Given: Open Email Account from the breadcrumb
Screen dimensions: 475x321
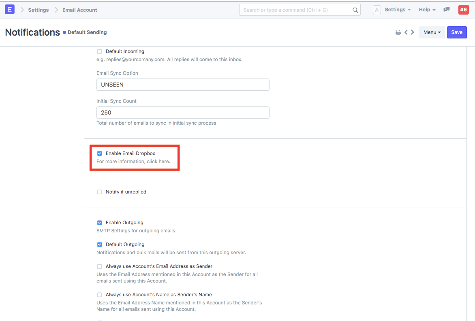Looking at the screenshot, I should (x=79, y=10).
